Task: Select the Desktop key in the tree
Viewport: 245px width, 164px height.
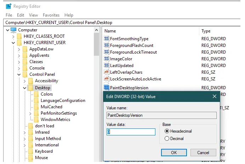Action: 42,88
